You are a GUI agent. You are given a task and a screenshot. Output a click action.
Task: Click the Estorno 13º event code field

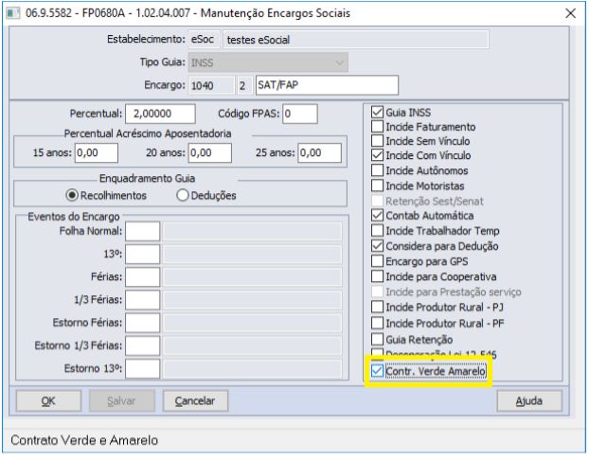[143, 369]
